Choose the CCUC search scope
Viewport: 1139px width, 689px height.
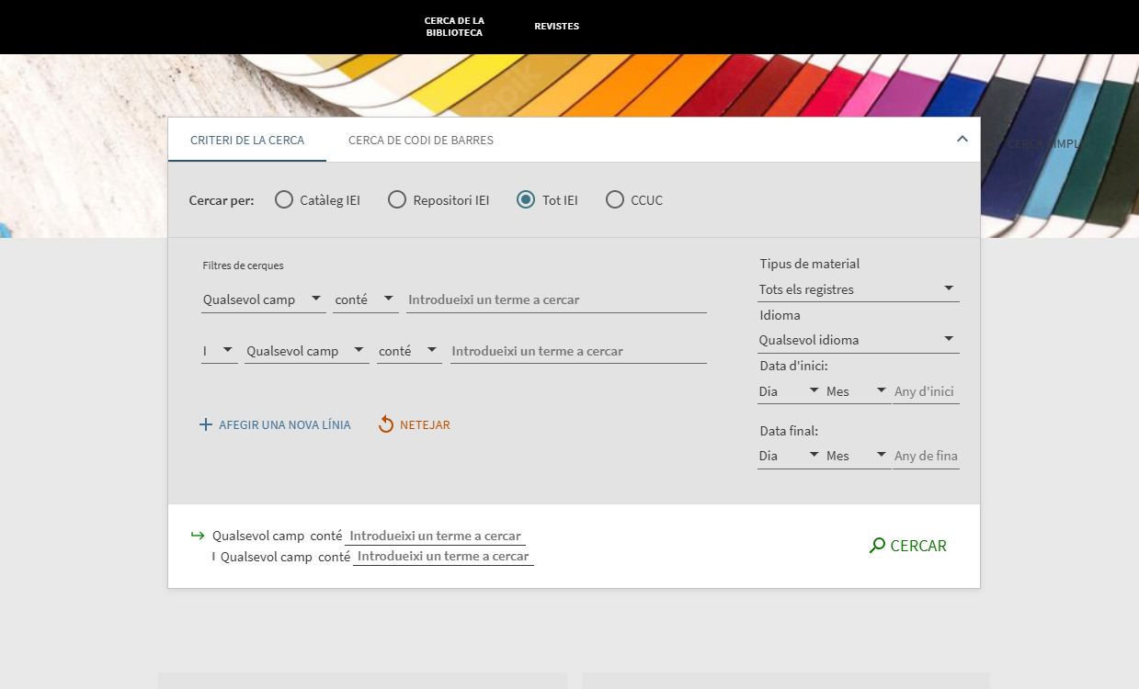point(615,200)
